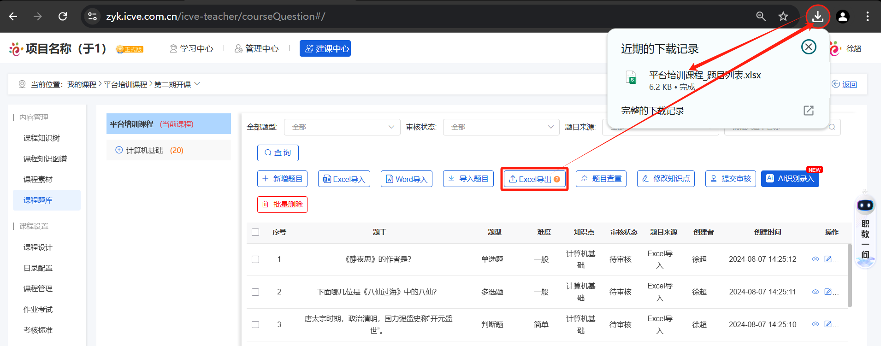Screen dimensions: 881x346
Task: Edit question 2 using the pencil icon
Action: (x=828, y=292)
